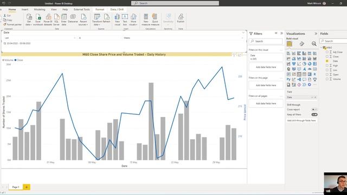Click the filter icon on chart header
Viewport: 347px width, 195px height.
coord(234,55)
